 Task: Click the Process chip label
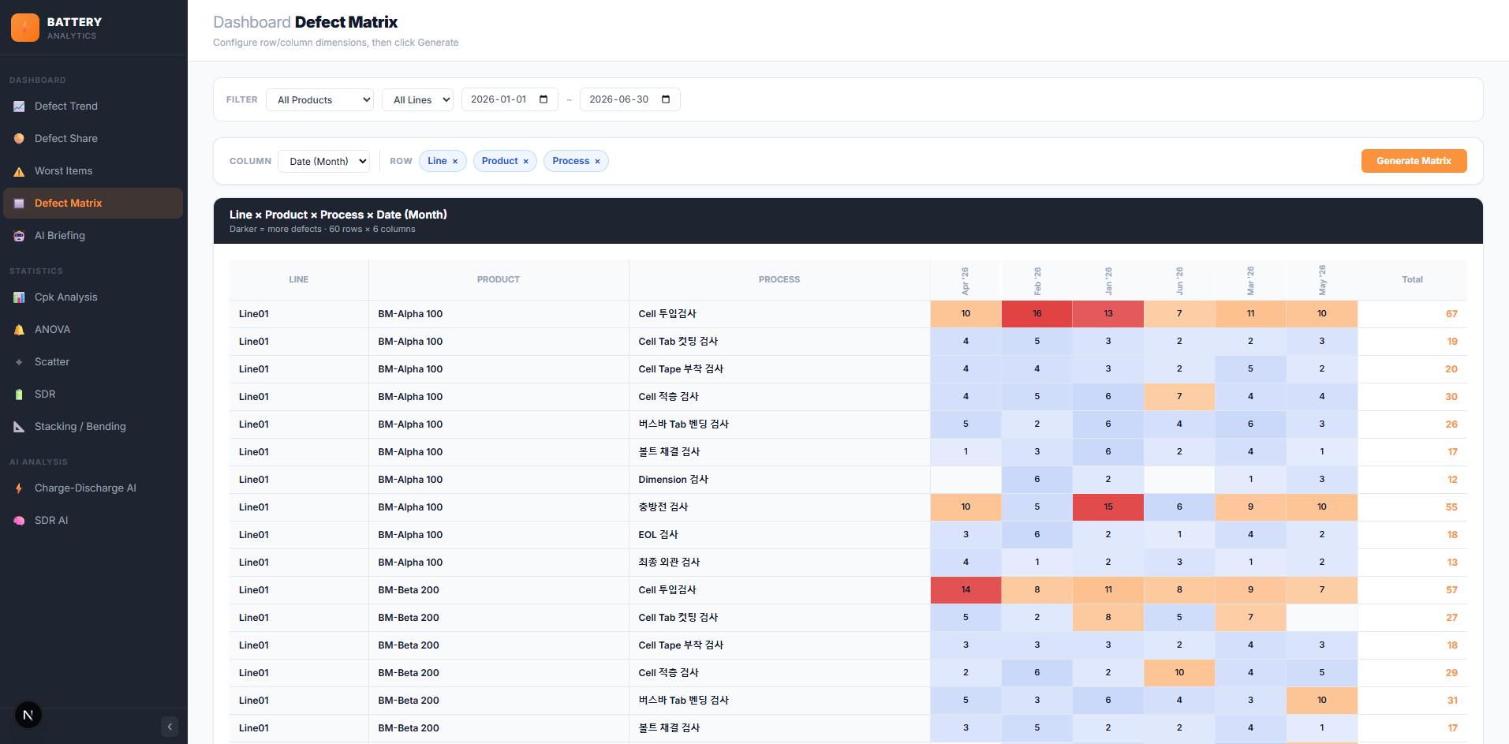[x=571, y=161]
